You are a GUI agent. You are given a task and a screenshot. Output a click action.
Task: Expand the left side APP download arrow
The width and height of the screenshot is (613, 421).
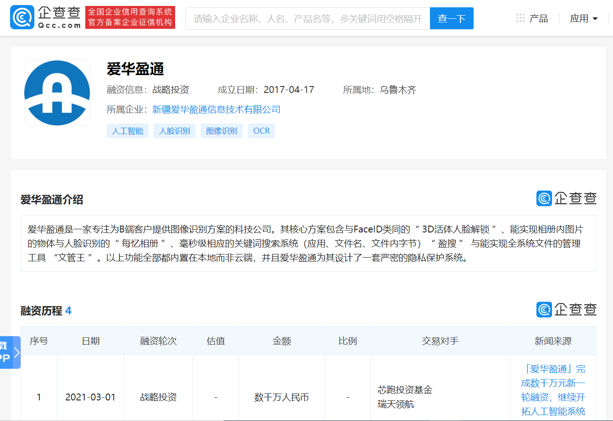click(17, 352)
